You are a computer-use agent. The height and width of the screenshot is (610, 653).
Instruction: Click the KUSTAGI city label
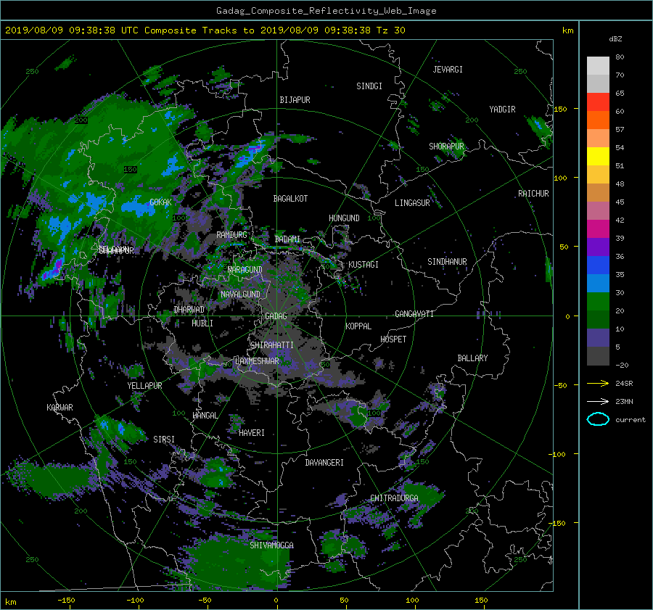tap(364, 265)
